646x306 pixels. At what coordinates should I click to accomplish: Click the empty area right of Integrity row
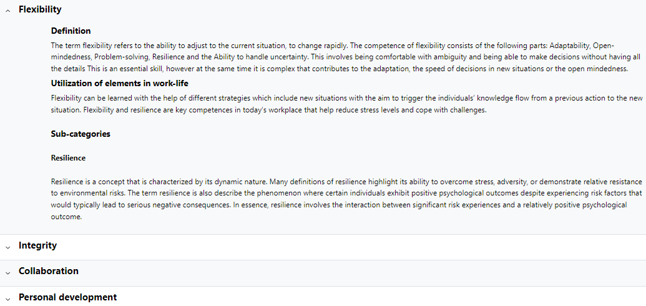pos(350,247)
